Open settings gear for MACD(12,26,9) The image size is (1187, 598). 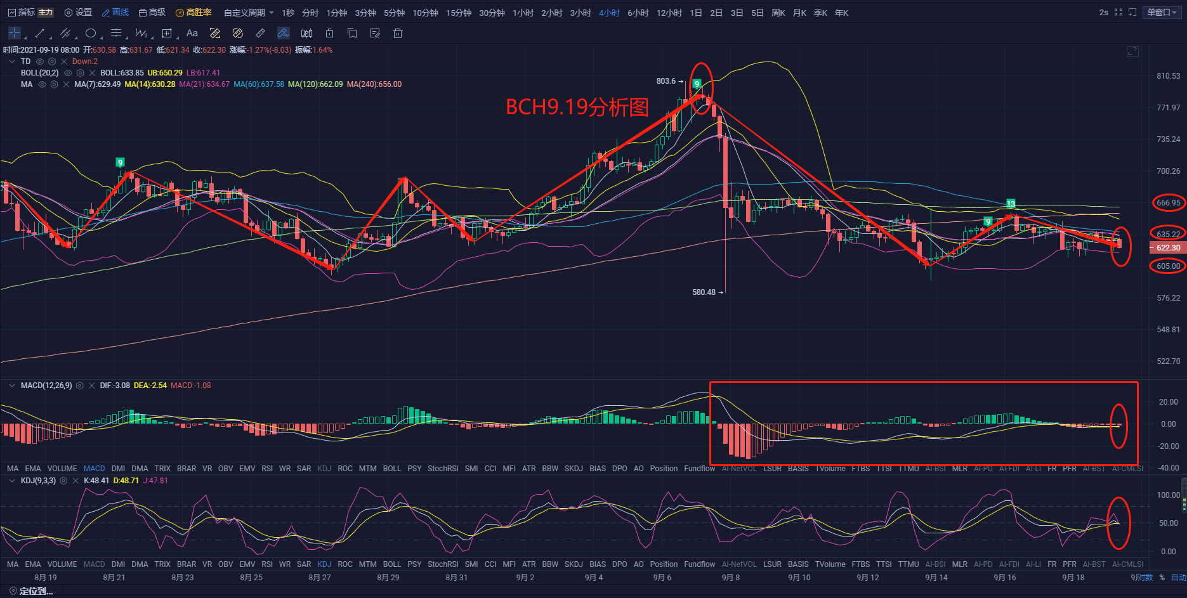tap(80, 386)
